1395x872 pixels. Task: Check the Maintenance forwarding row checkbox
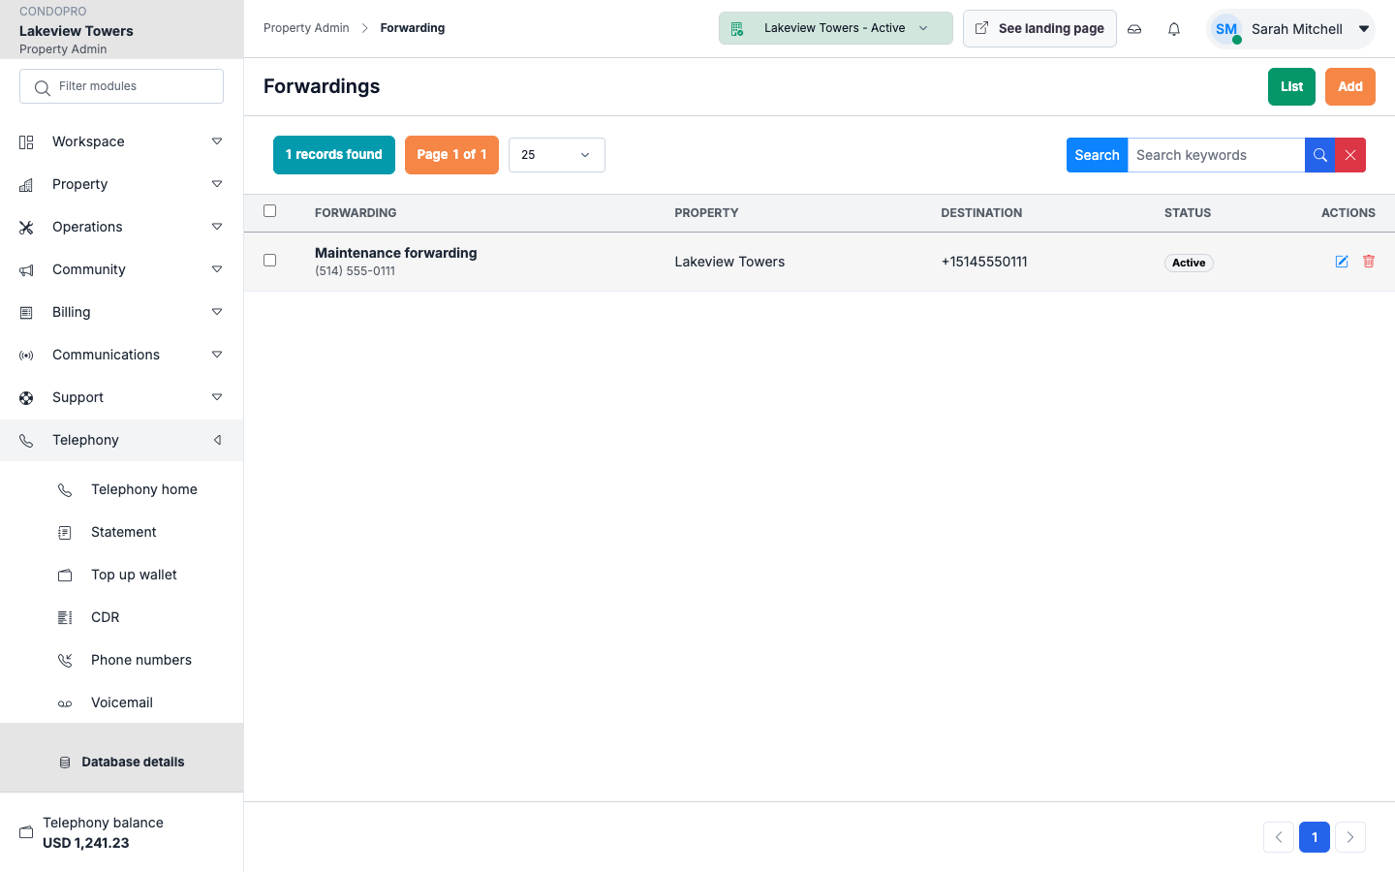pos(269,261)
